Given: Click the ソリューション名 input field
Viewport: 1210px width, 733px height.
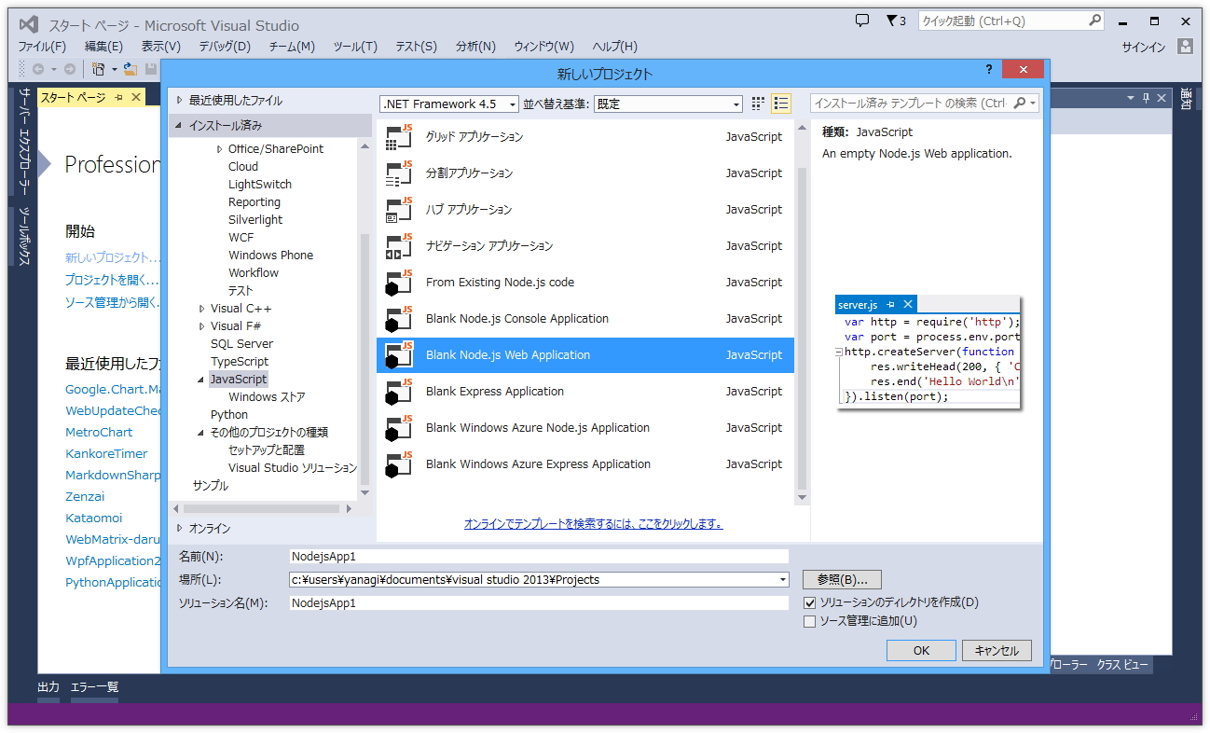Looking at the screenshot, I should point(539,603).
